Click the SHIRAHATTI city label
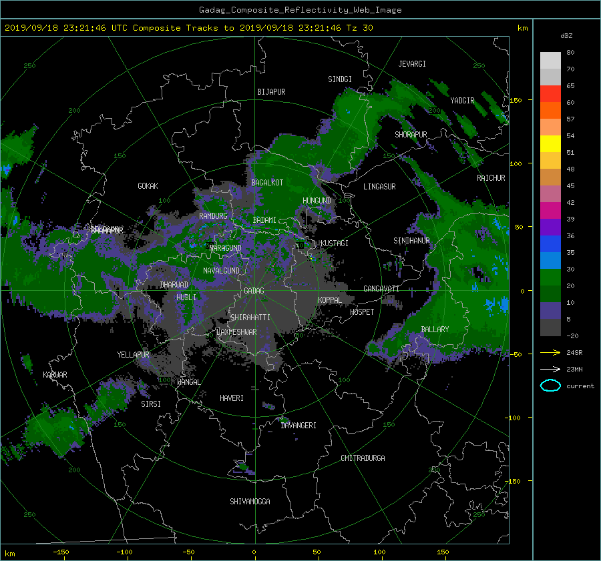 (x=250, y=318)
